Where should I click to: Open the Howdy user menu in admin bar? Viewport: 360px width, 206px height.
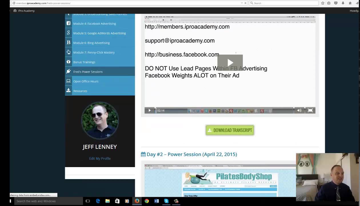(x=354, y=11)
